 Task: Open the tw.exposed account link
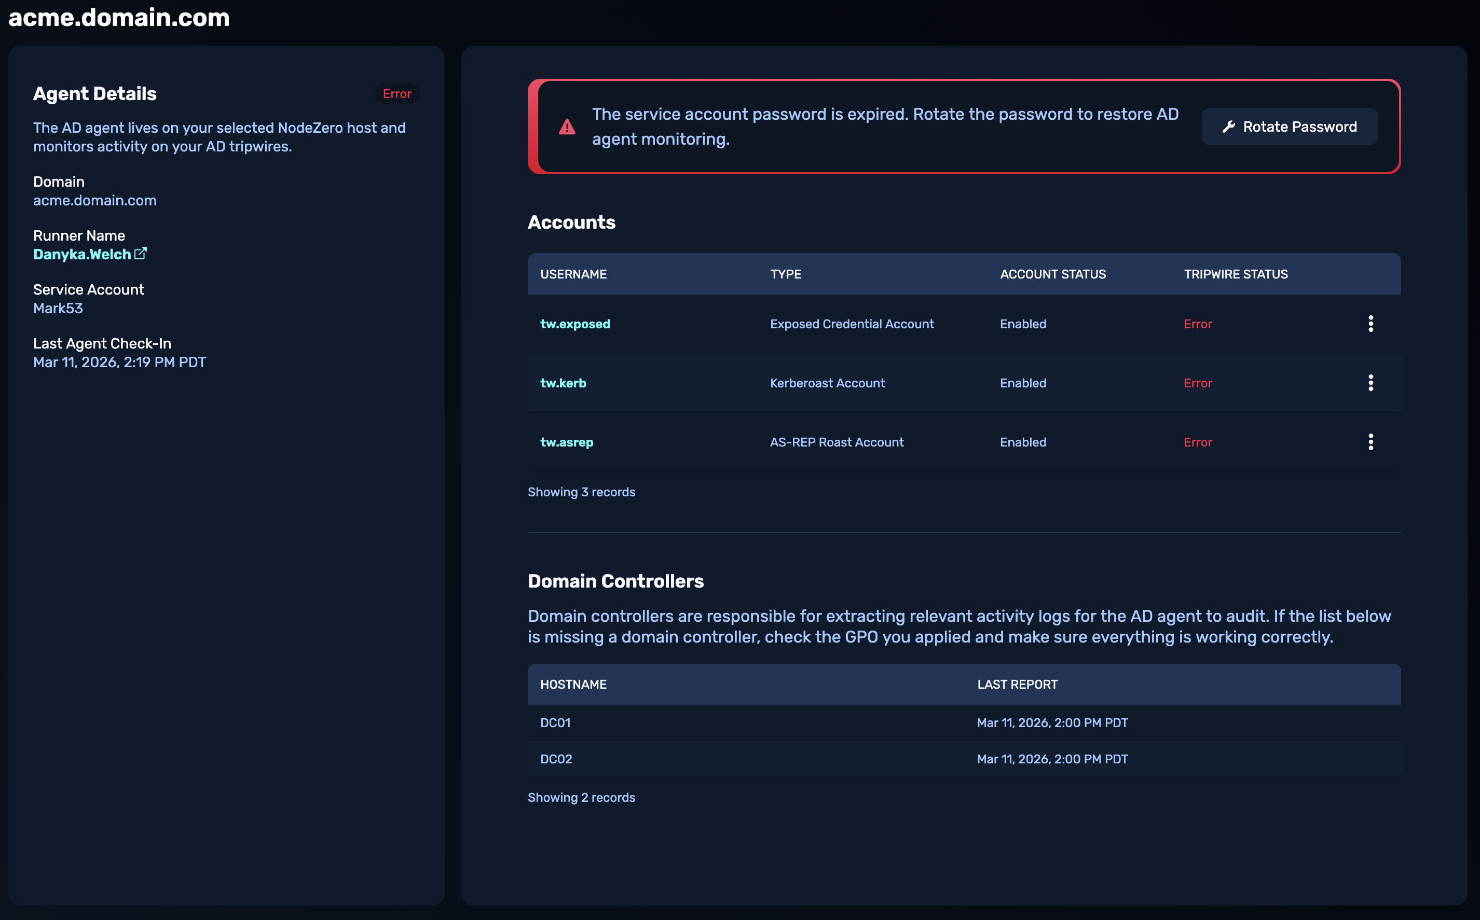click(x=574, y=324)
